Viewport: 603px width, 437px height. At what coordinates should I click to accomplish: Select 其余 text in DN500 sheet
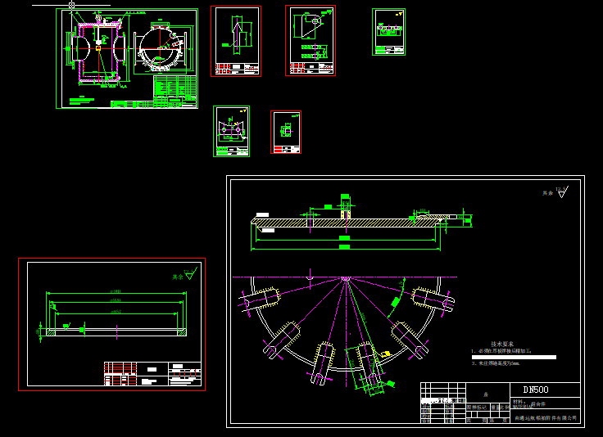547,193
